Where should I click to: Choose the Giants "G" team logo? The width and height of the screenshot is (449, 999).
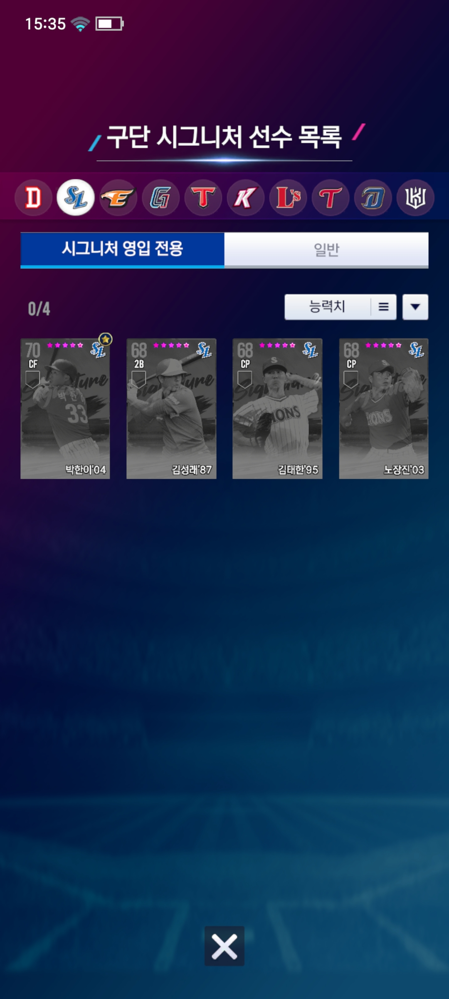(161, 197)
